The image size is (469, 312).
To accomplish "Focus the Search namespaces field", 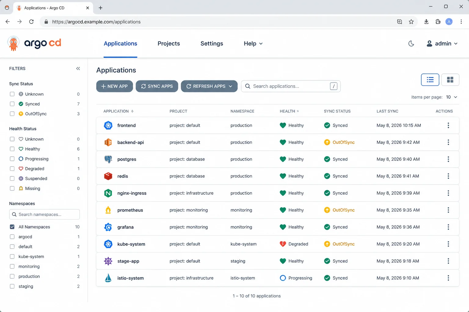I will 45,214.
